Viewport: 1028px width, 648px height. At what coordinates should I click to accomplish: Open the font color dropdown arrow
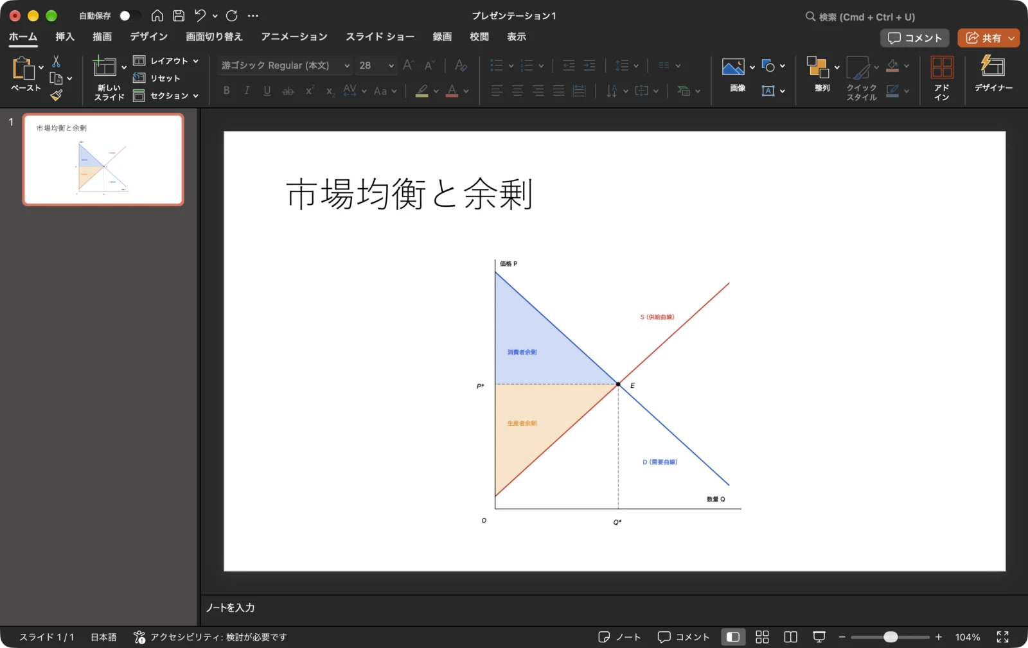tap(466, 91)
